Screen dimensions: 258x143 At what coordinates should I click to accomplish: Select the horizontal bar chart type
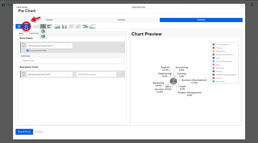click(x=50, y=27)
